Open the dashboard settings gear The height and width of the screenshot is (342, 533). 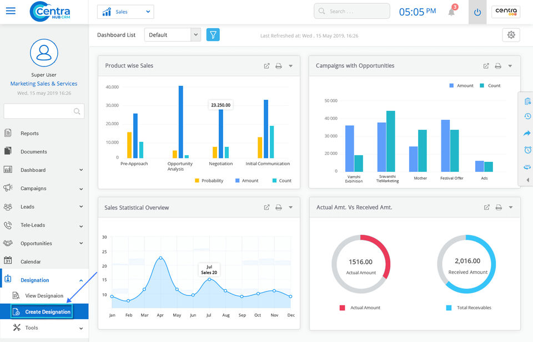[x=511, y=35]
